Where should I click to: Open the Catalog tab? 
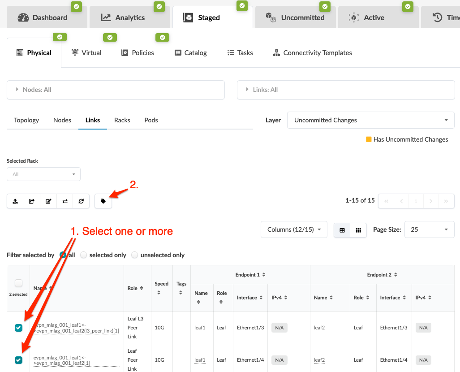(x=191, y=53)
